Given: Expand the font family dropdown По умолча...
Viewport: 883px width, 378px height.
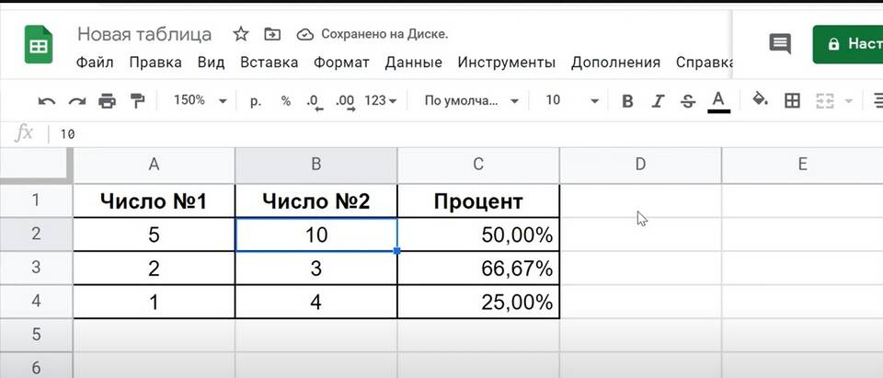Looking at the screenshot, I should coord(472,100).
